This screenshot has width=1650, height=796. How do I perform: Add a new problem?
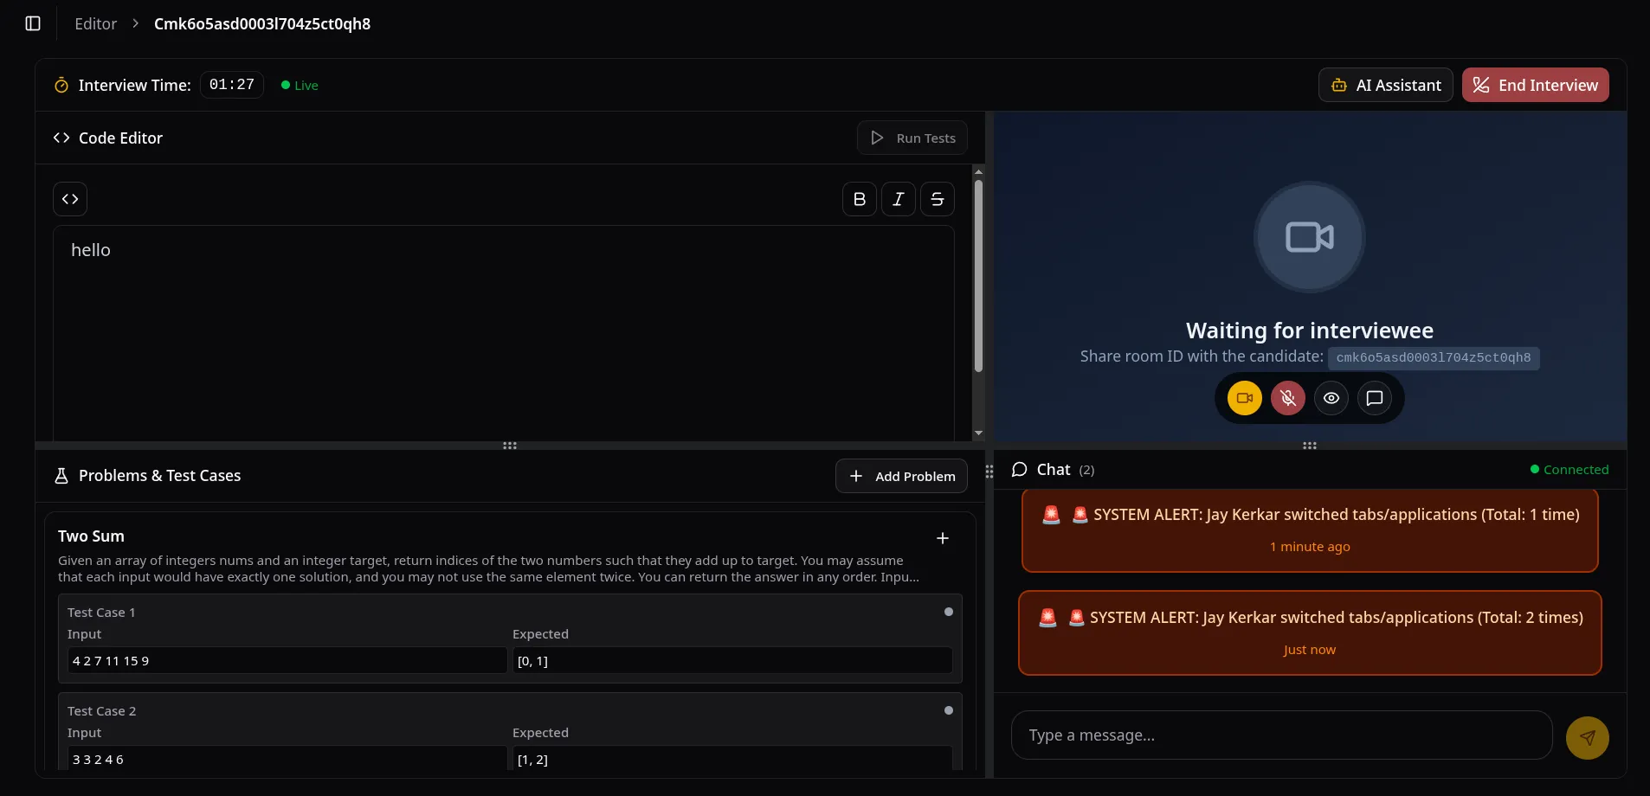[902, 476]
